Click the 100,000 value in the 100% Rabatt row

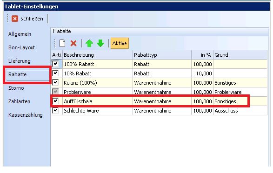point(202,64)
